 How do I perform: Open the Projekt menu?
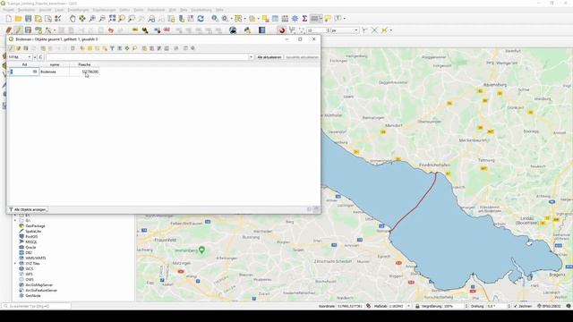(x=8, y=10)
